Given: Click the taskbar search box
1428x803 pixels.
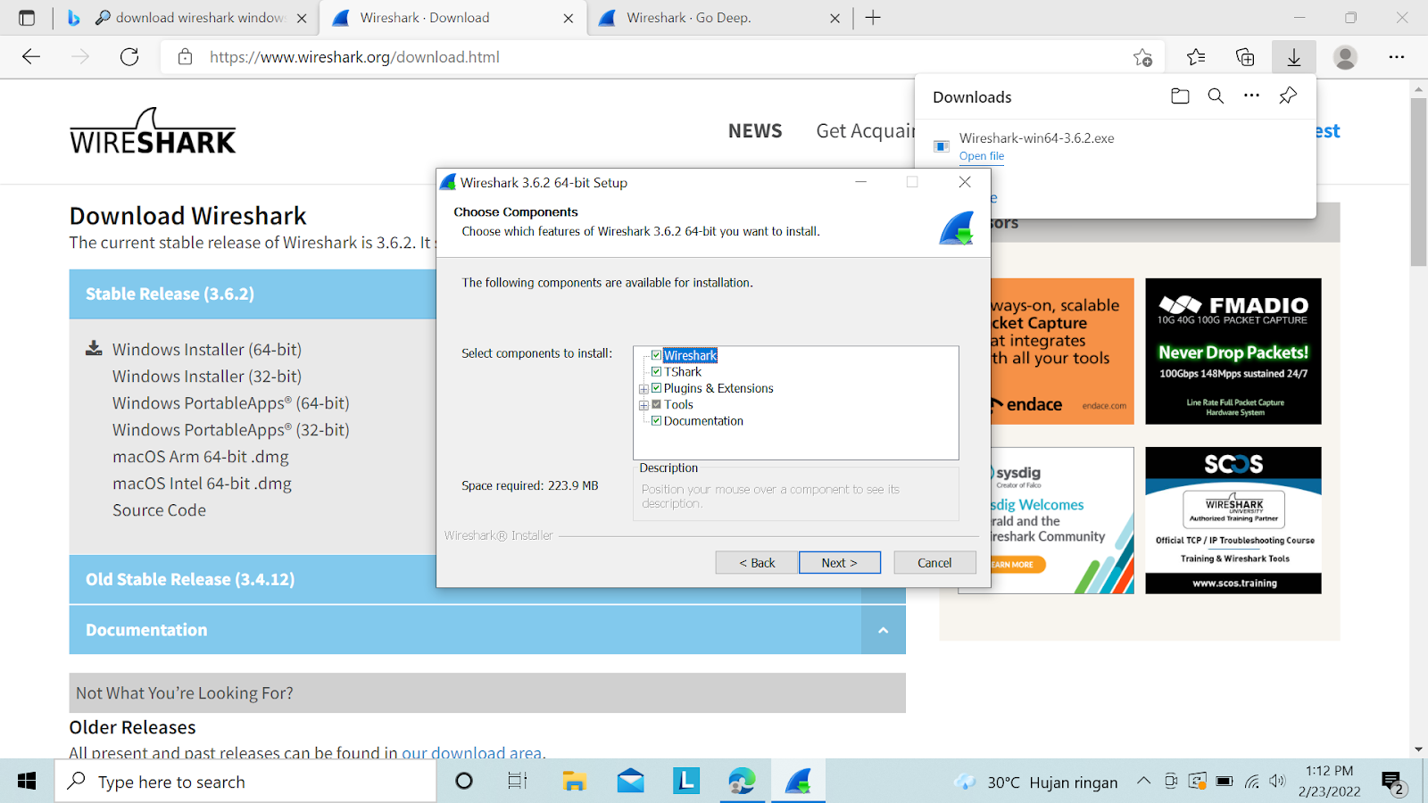Looking at the screenshot, I should click(x=246, y=782).
